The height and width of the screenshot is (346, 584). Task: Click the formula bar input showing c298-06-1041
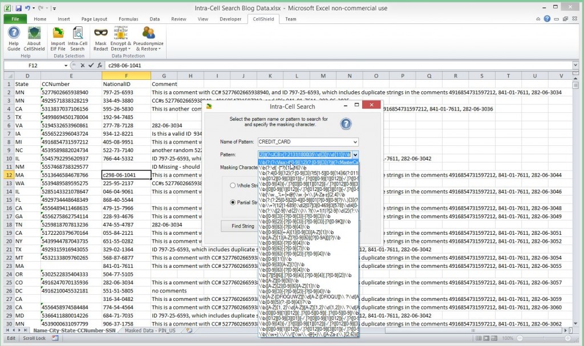click(339, 65)
